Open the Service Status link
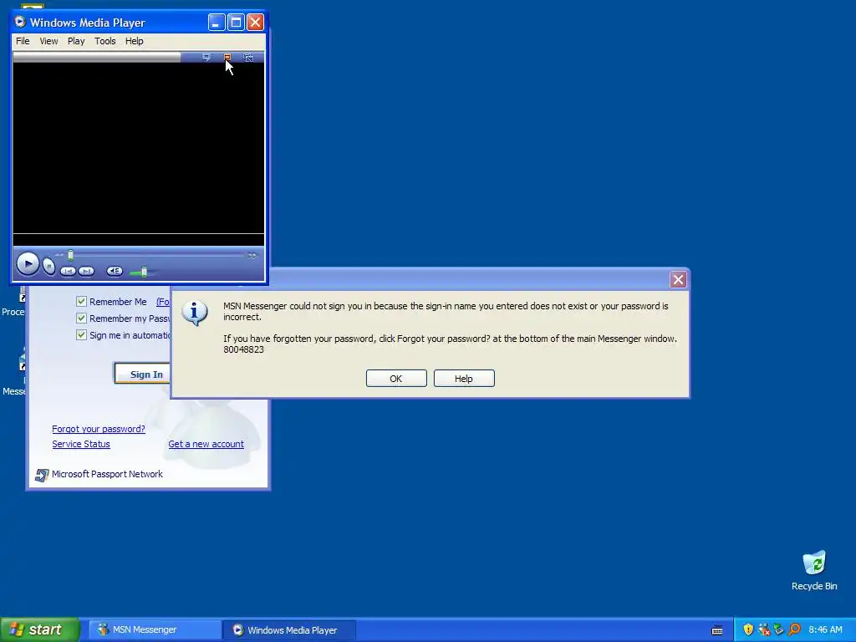This screenshot has width=856, height=642. [x=81, y=444]
